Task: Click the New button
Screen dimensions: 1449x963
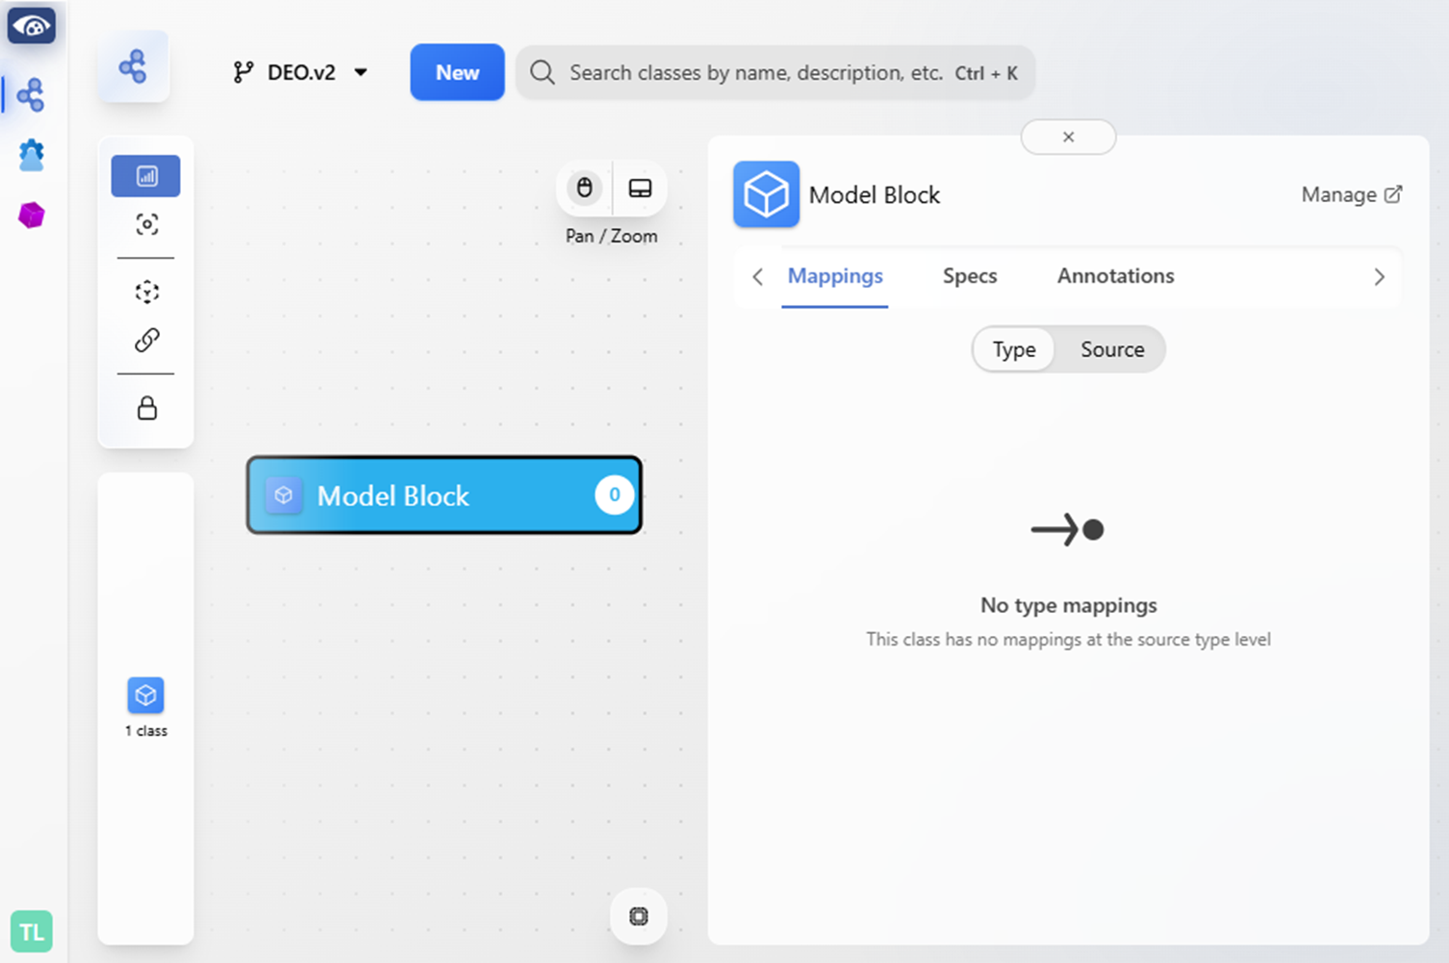Action: tap(457, 72)
